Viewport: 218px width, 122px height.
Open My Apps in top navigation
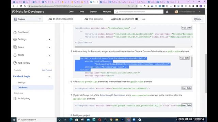click(x=107, y=12)
